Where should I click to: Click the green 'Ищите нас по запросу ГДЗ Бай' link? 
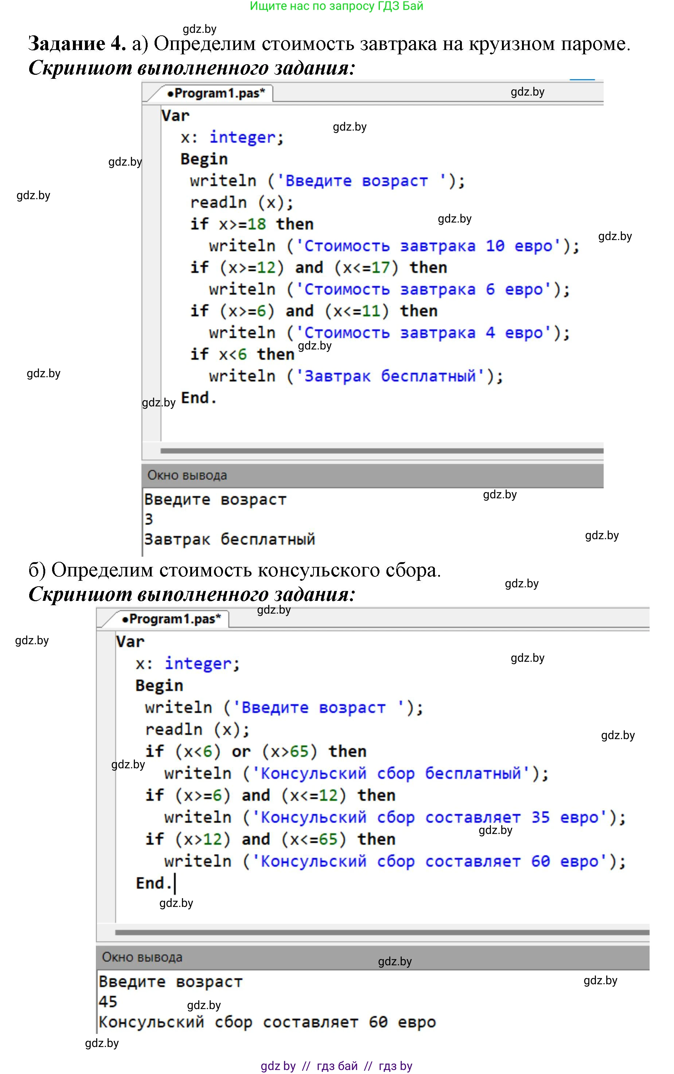pos(336,6)
